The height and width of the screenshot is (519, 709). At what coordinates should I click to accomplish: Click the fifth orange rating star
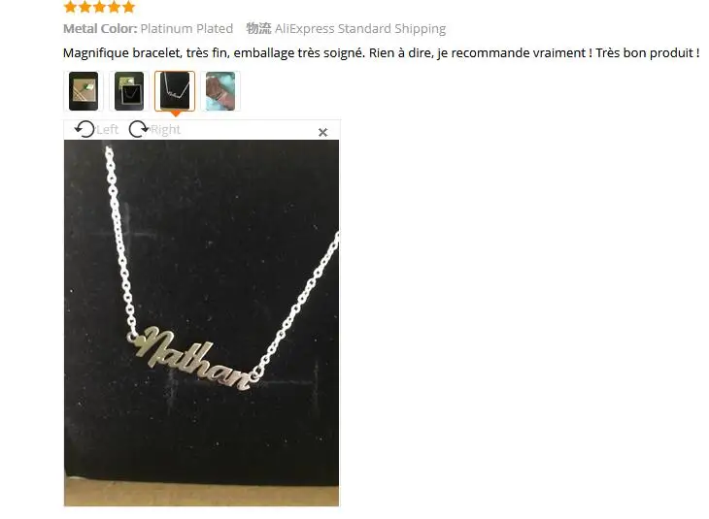coord(129,7)
